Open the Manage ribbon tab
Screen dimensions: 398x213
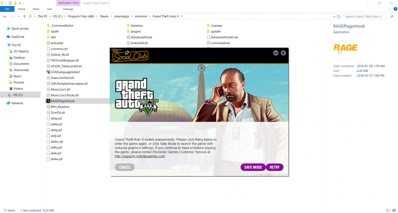[x=68, y=9]
